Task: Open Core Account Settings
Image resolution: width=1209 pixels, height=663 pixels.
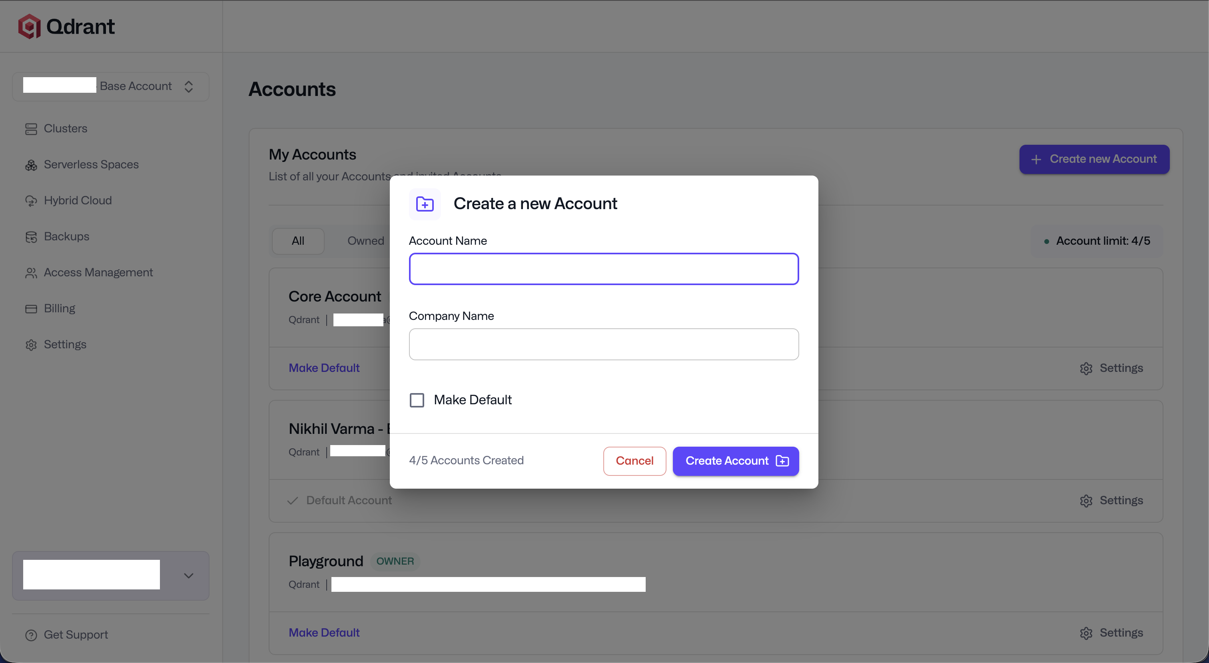Action: [x=1111, y=368]
